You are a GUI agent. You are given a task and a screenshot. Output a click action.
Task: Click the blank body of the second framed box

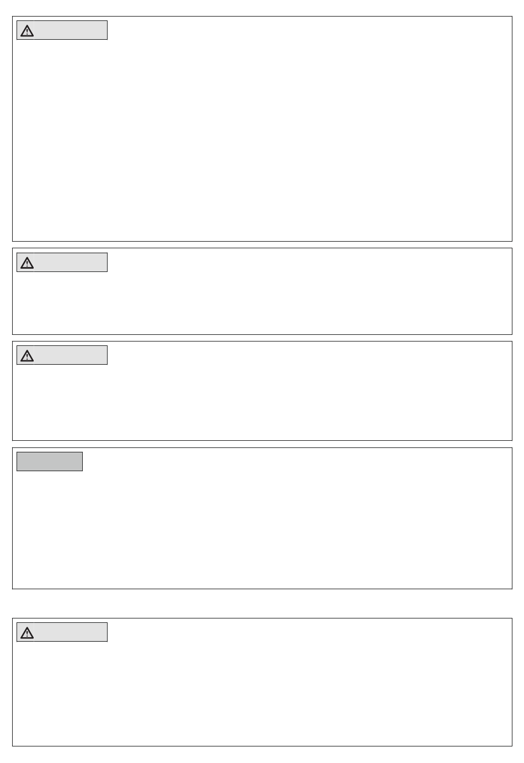pos(262,301)
